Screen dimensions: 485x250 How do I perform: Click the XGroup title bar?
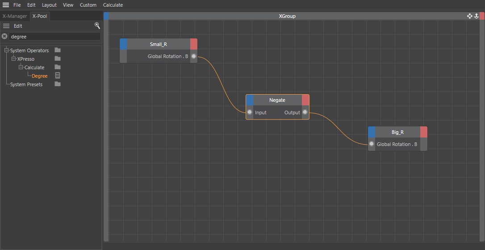[x=287, y=16]
